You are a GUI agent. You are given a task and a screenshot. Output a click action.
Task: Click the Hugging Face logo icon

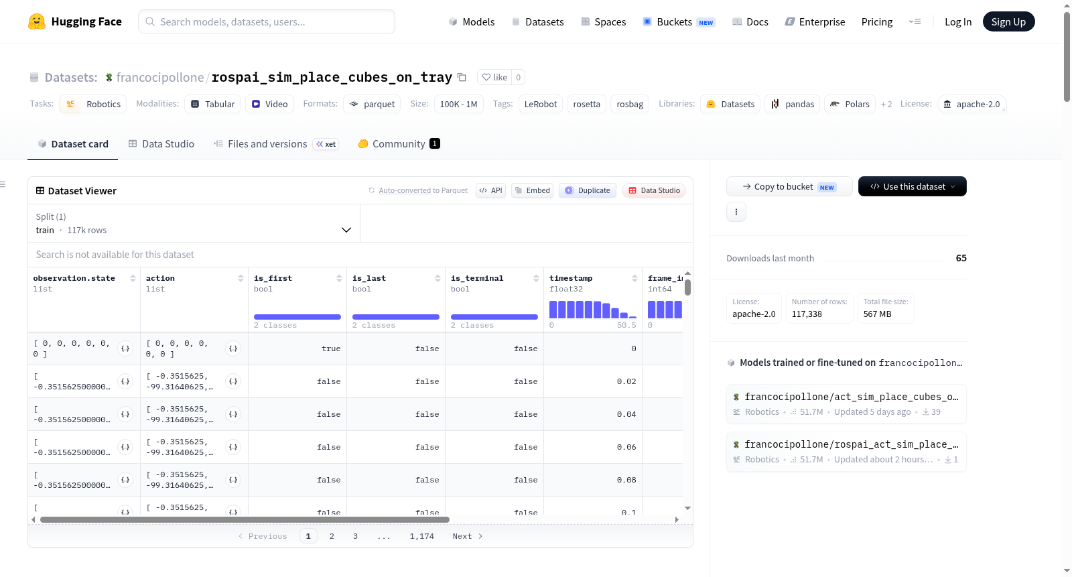tap(37, 21)
